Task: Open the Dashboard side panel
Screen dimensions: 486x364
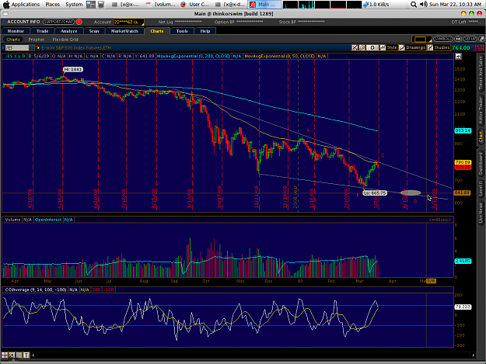Action: coord(481,164)
